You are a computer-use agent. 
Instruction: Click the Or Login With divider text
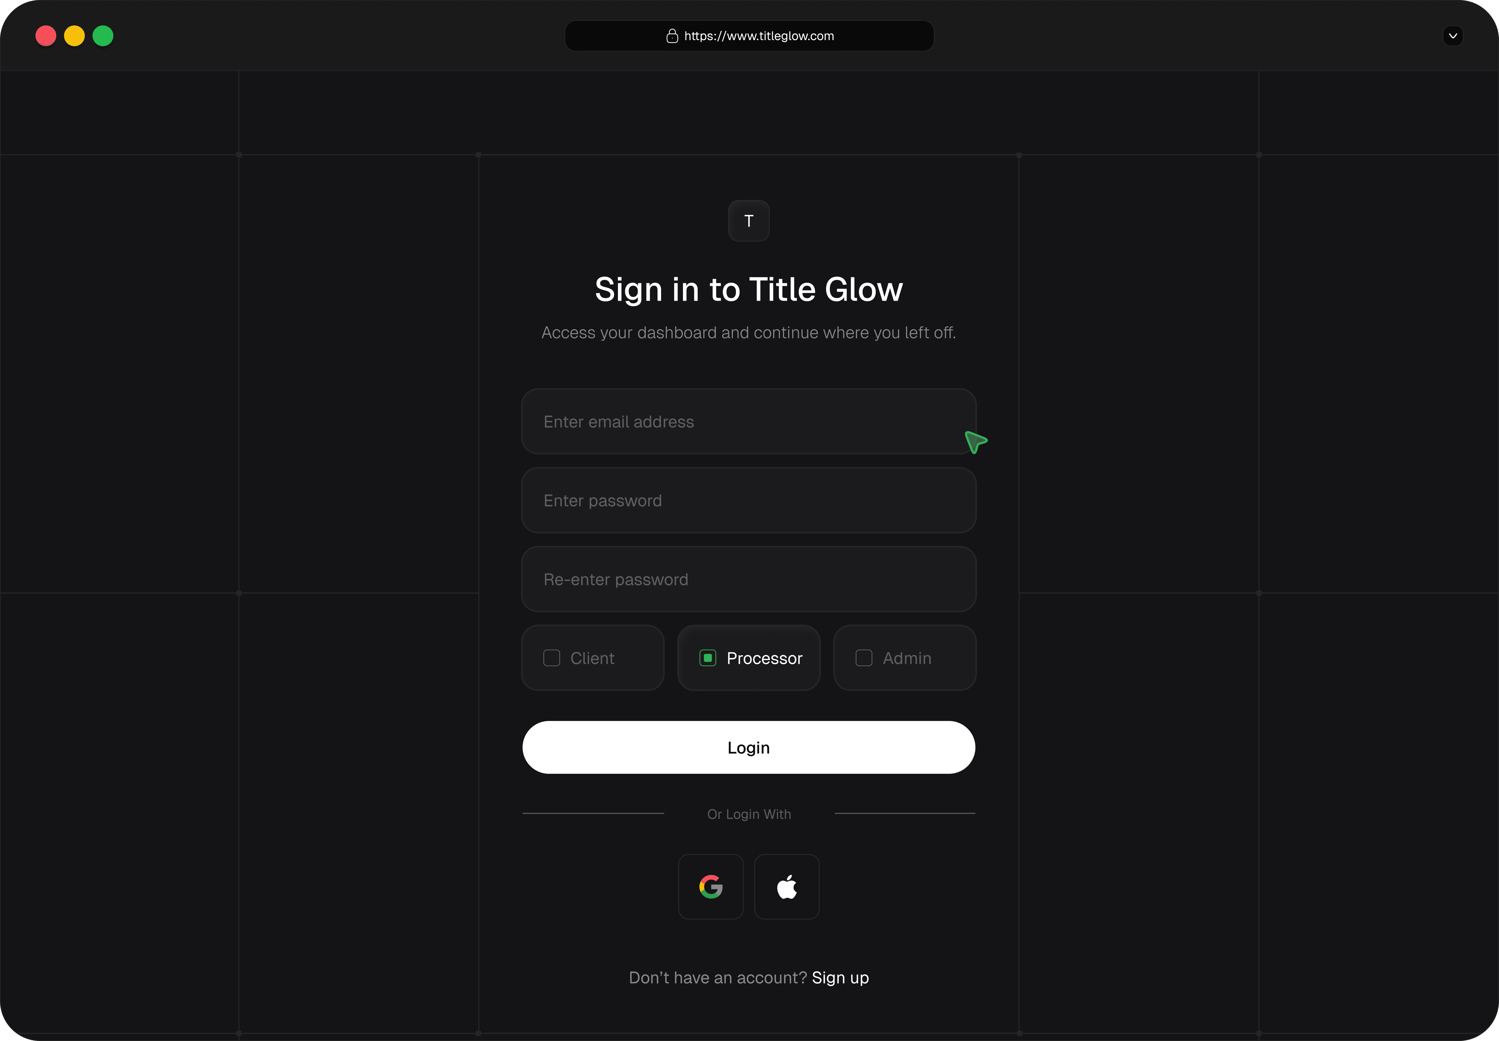click(749, 814)
